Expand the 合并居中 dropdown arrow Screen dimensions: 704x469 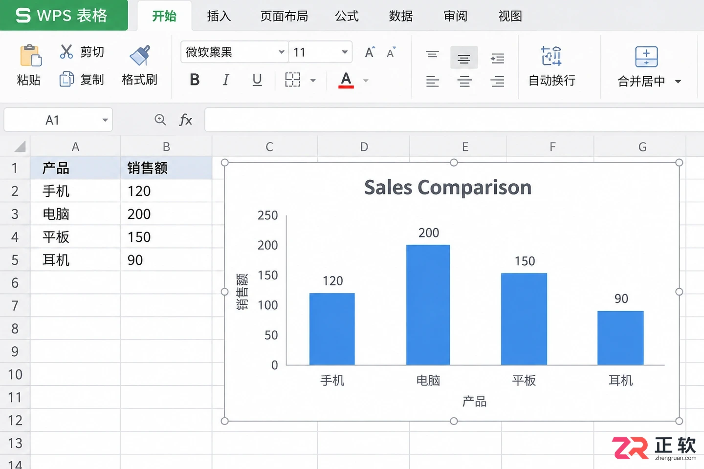[x=678, y=82]
